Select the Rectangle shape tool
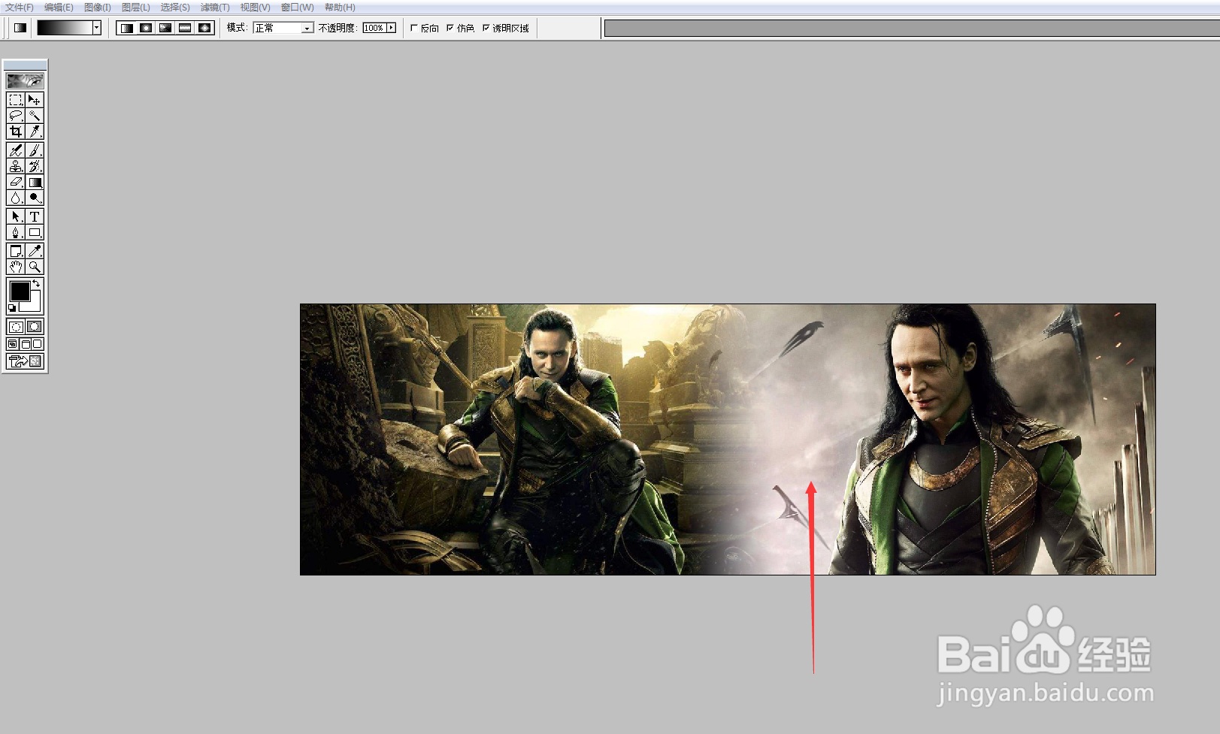This screenshot has width=1220, height=734. click(x=35, y=232)
